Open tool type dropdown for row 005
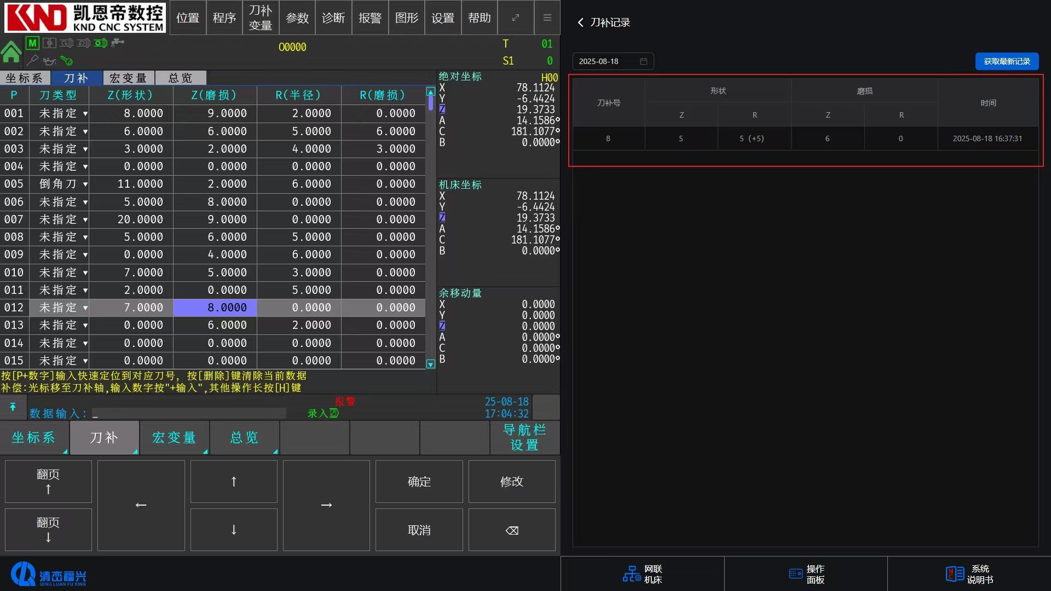Image resolution: width=1051 pixels, height=591 pixels. 85,184
